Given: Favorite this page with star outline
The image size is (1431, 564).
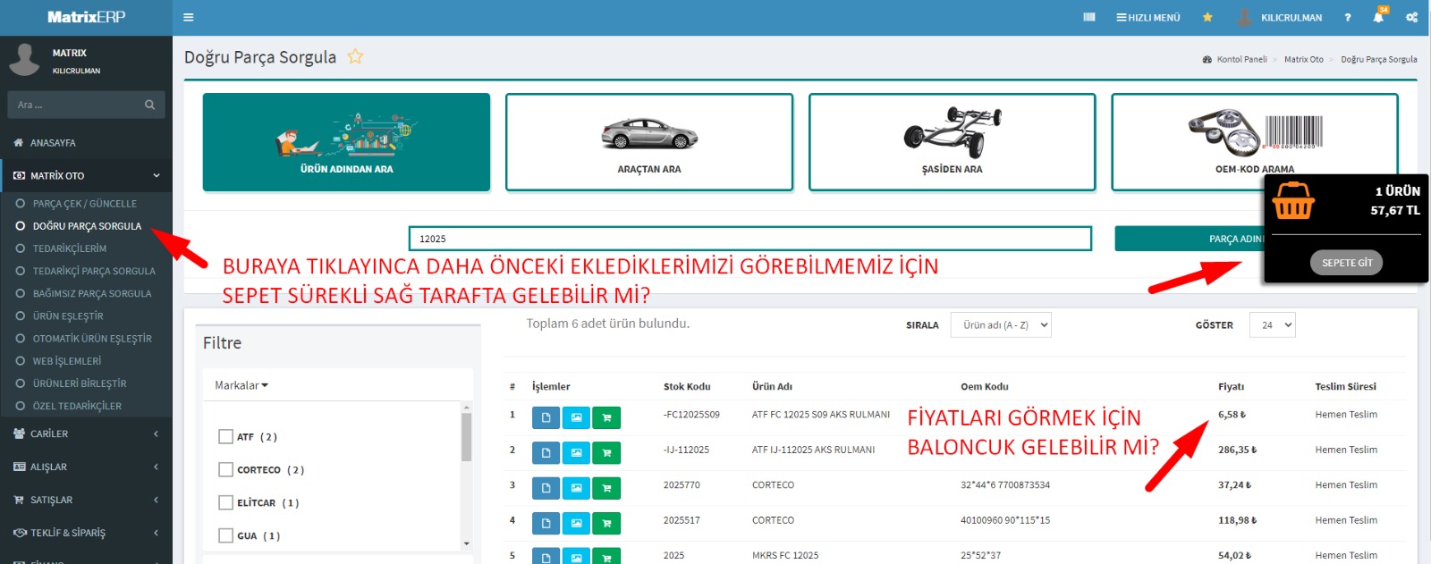Looking at the screenshot, I should pyautogui.click(x=355, y=57).
